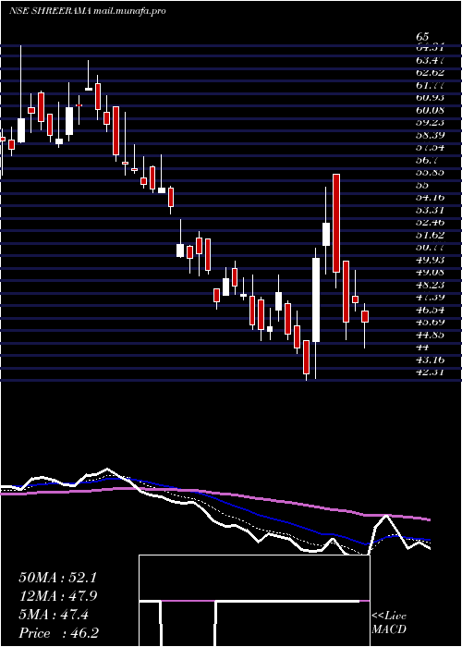Click the 57.54 price axis label
462x647 pixels.
431,147
